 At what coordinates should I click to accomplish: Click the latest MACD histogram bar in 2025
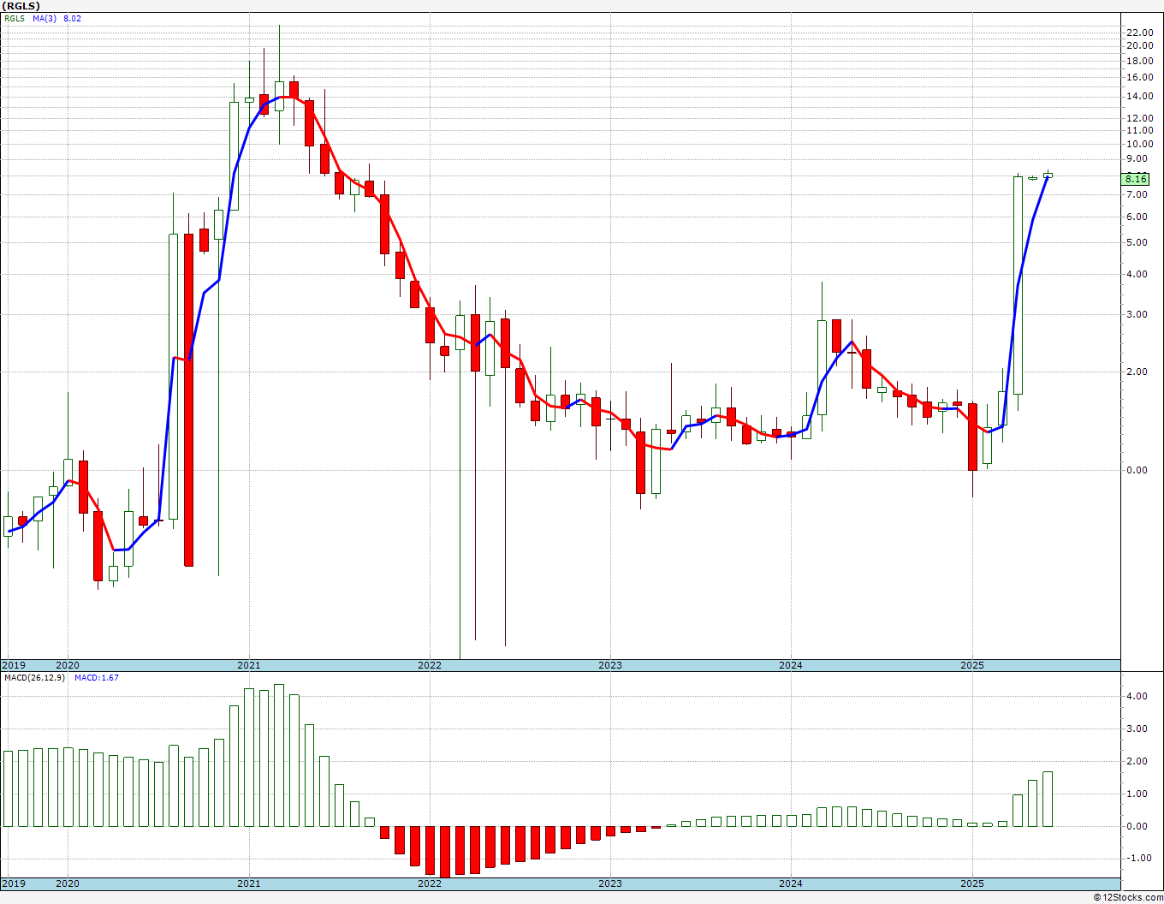(x=1048, y=799)
